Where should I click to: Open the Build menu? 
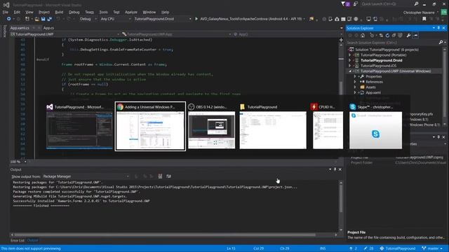click(x=59, y=13)
